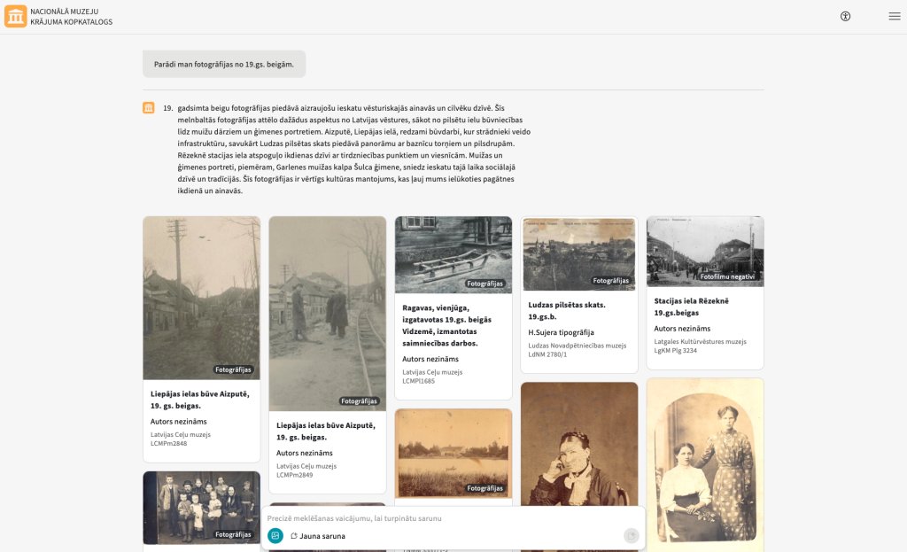Image resolution: width=907 pixels, height=552 pixels.
Task: Open the two men on railway photo
Action: (x=328, y=314)
